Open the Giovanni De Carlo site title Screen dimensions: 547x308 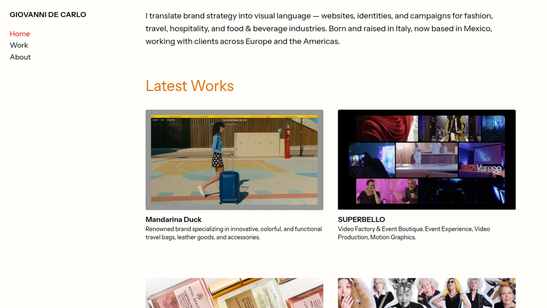tap(48, 15)
